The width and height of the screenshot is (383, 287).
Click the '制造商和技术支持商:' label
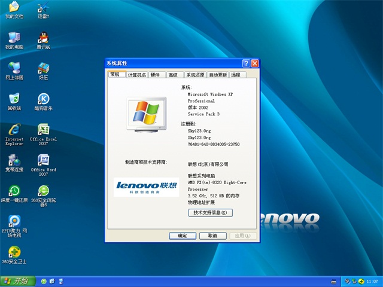point(146,162)
